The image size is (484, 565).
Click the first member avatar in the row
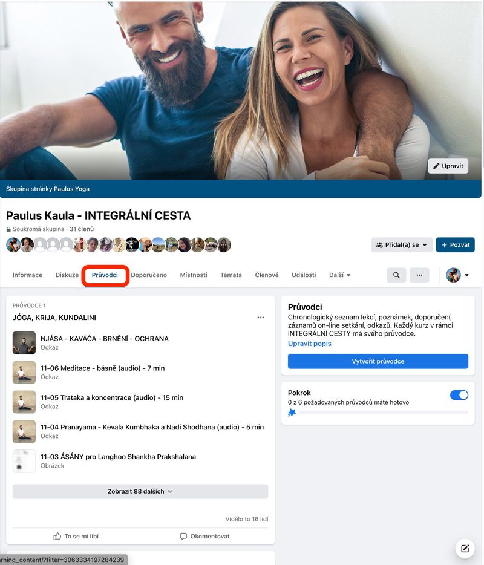coord(13,245)
